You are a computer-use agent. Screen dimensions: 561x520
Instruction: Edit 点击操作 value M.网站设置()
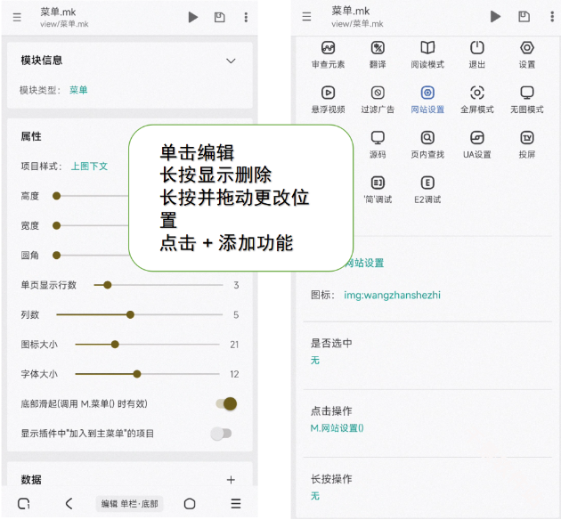pyautogui.click(x=337, y=427)
